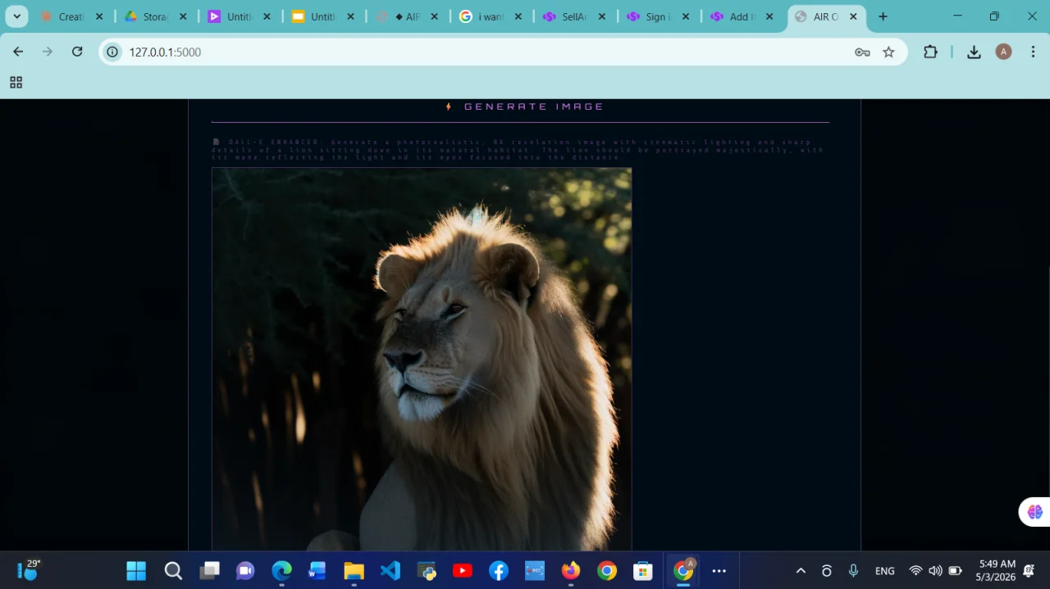The height and width of the screenshot is (589, 1050).
Task: Open Facebook from the taskbar
Action: 499,571
